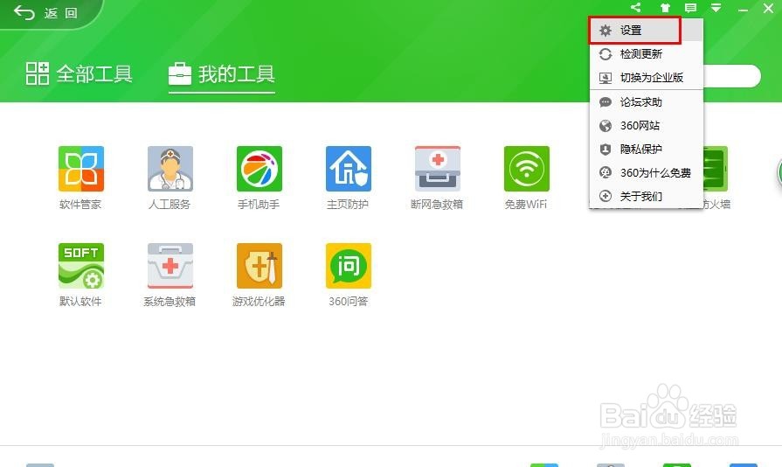Open the 360问答 Q&A tool
Viewport: 782px width, 467px height.
point(349,266)
